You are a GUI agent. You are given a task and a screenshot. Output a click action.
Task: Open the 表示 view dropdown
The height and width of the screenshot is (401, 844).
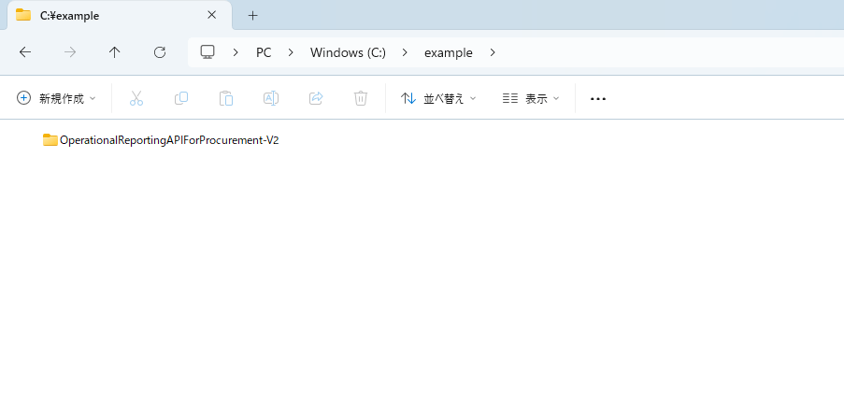[x=531, y=98]
